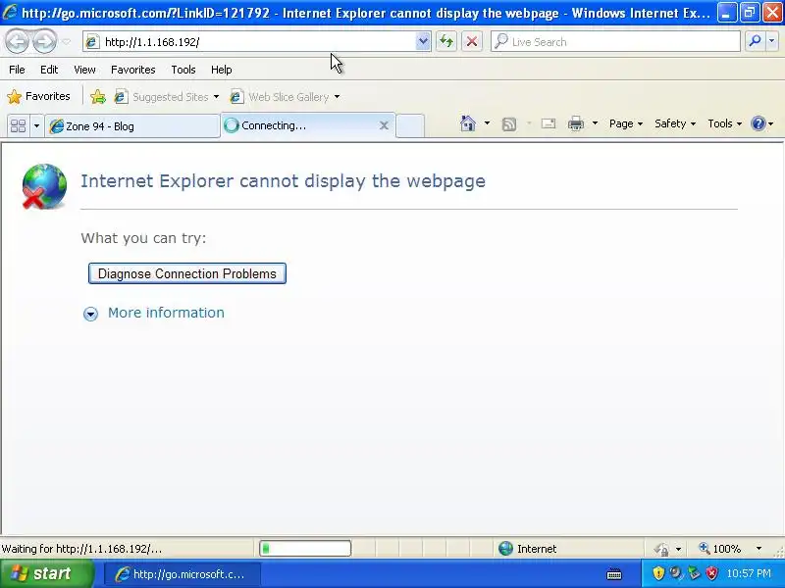Close the Connecting... tab
This screenshot has width=785, height=588.
pyautogui.click(x=384, y=125)
